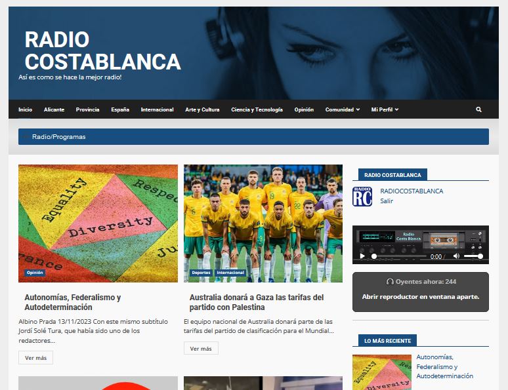The image size is (508, 390).
Task: Click the Salir logout link
Action: [x=387, y=201]
